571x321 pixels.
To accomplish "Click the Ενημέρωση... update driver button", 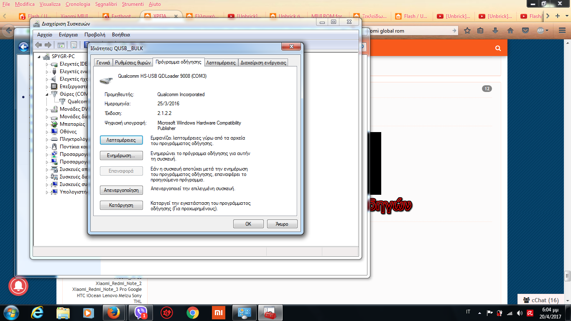I will pos(121,156).
